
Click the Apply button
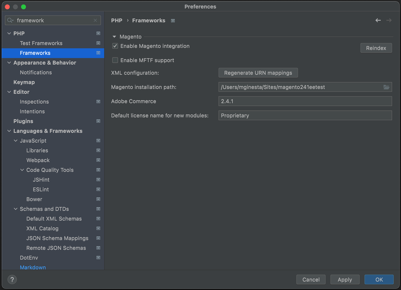point(344,280)
